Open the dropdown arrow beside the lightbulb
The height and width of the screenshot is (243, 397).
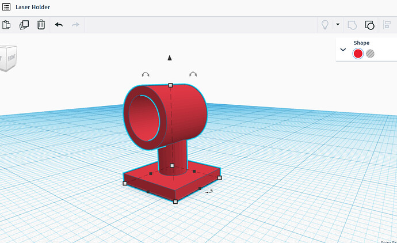(x=338, y=24)
